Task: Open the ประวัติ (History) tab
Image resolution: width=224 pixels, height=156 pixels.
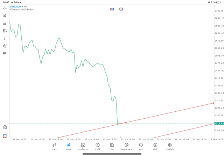Action: [97, 146]
